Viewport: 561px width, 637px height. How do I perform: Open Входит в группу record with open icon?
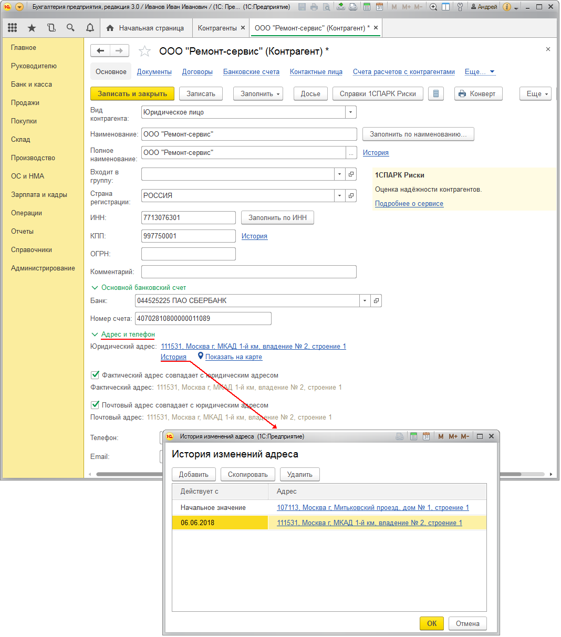pyautogui.click(x=351, y=174)
